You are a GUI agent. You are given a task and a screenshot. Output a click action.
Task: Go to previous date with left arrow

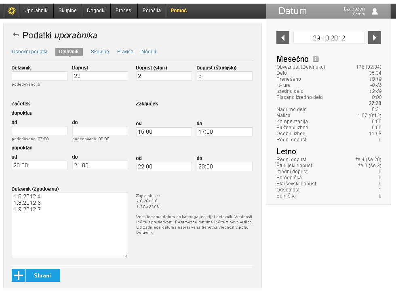(x=283, y=38)
